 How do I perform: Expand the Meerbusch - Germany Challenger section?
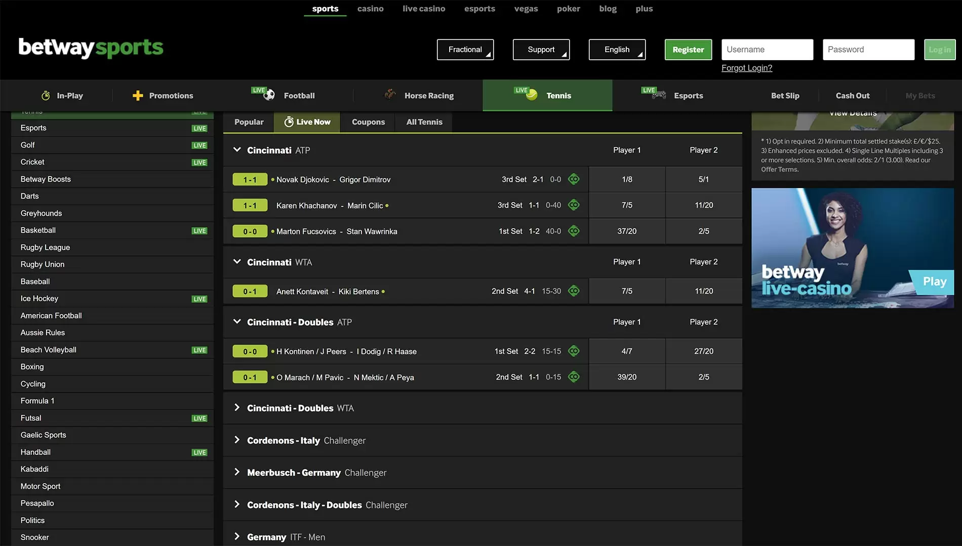pyautogui.click(x=236, y=472)
